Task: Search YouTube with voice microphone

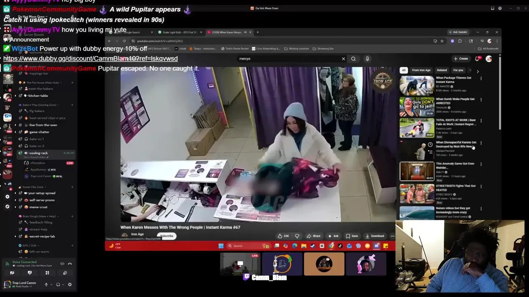Action: coord(367,59)
